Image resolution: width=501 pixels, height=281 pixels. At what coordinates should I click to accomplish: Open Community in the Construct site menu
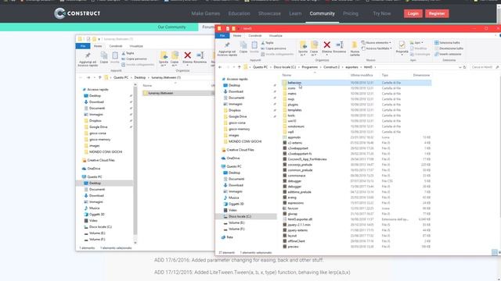click(322, 14)
